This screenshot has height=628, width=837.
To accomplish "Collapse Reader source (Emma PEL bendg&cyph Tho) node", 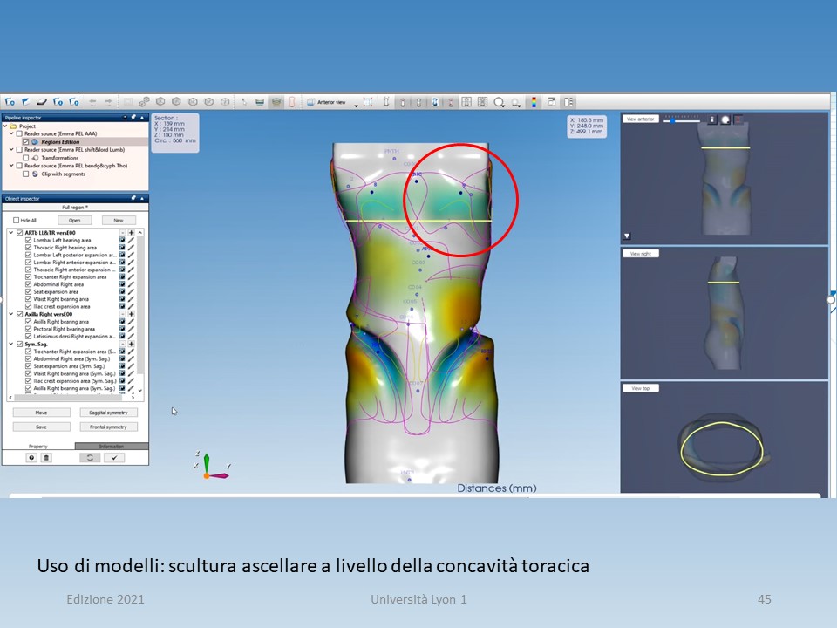I will click(11, 166).
